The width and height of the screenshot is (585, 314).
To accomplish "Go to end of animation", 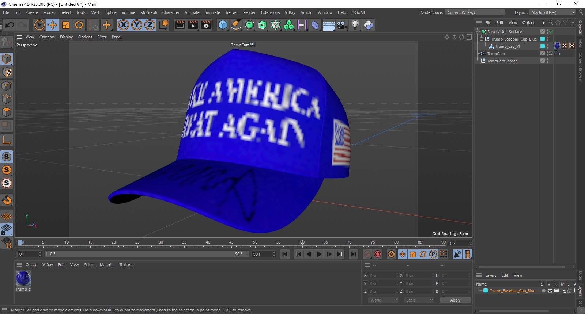I will click(353, 254).
